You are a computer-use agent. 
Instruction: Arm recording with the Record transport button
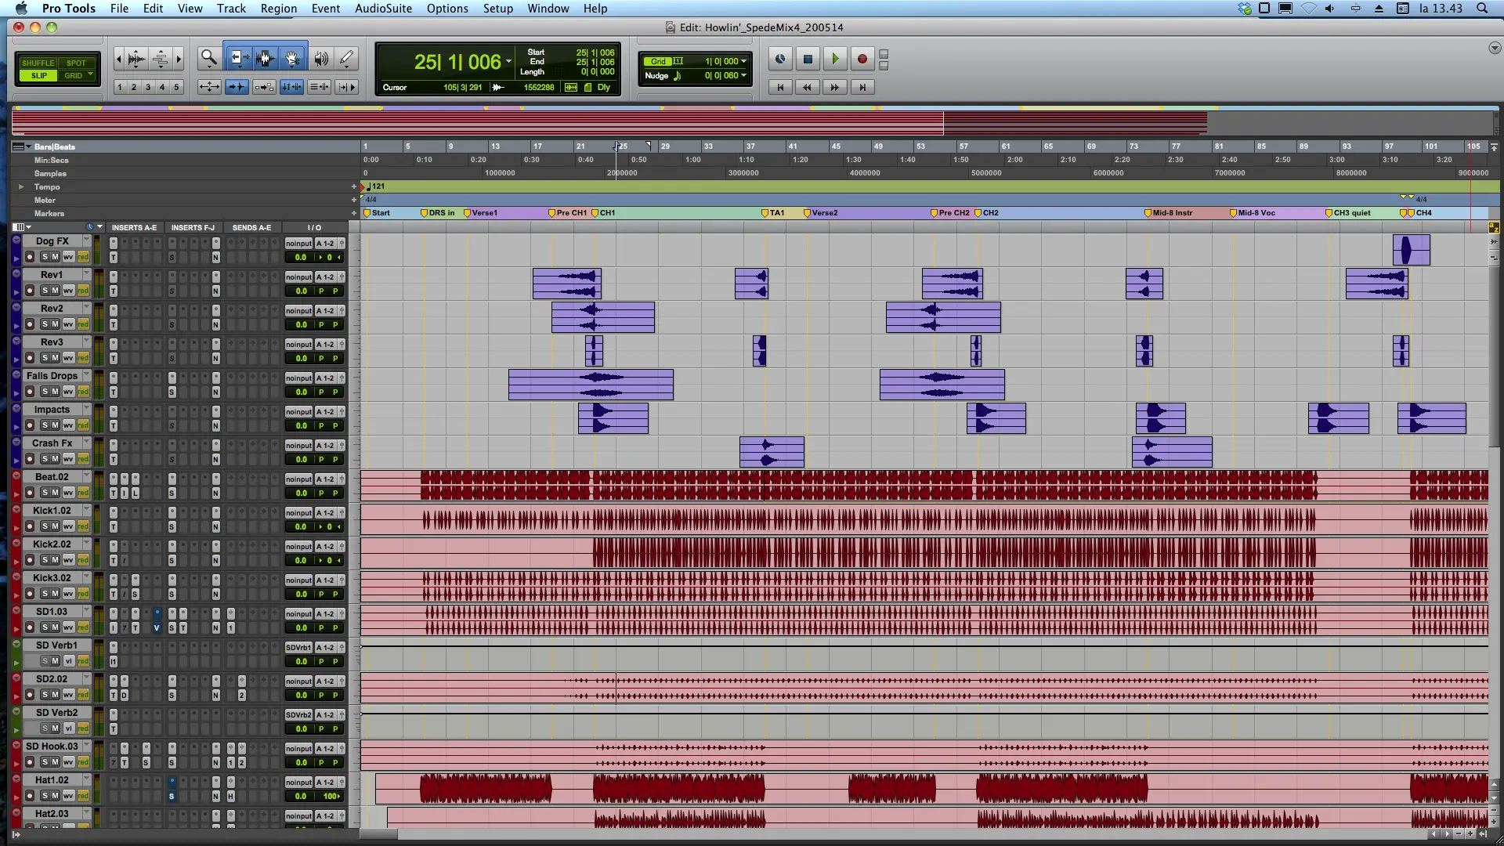tap(862, 59)
